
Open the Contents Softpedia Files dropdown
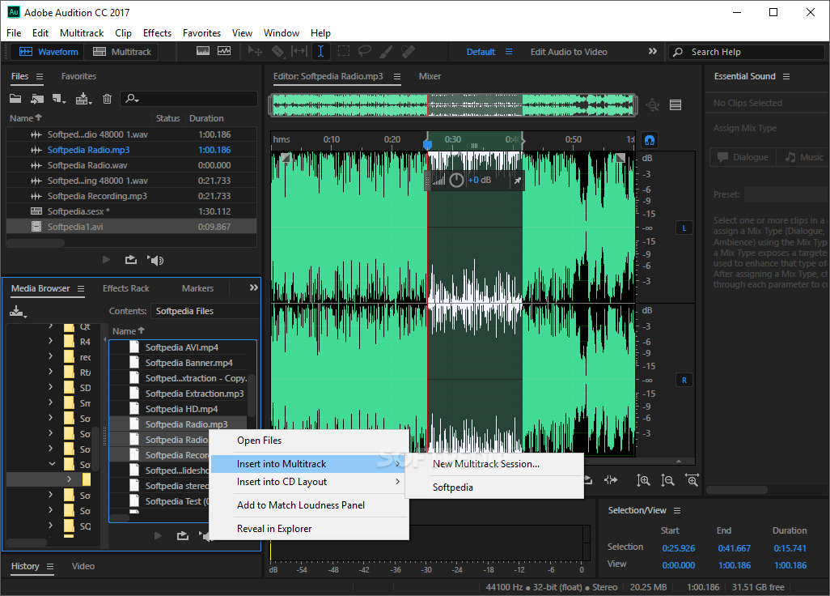(x=205, y=311)
